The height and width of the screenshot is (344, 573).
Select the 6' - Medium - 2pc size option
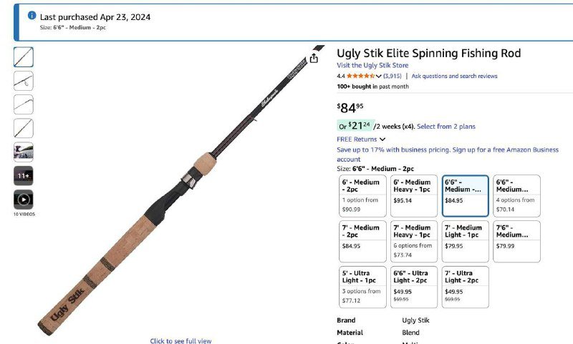362,196
